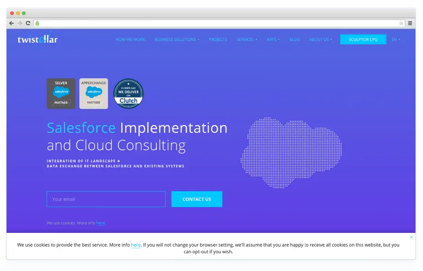The height and width of the screenshot is (271, 423).
Task: Open the 'here' link in the cookie banner
Action: click(x=136, y=245)
